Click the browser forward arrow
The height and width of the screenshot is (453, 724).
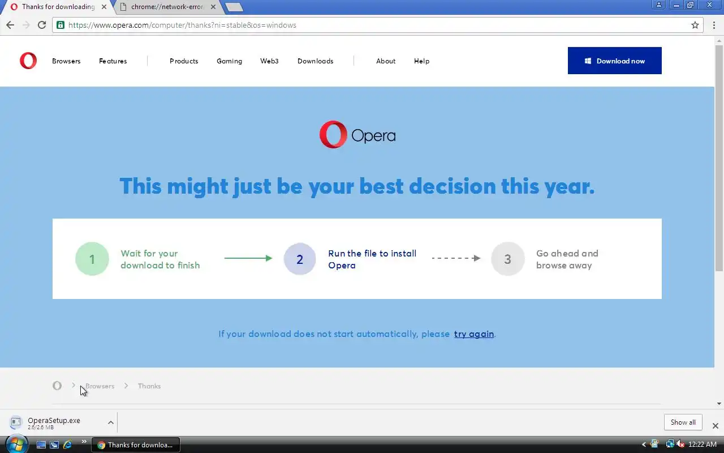point(26,25)
